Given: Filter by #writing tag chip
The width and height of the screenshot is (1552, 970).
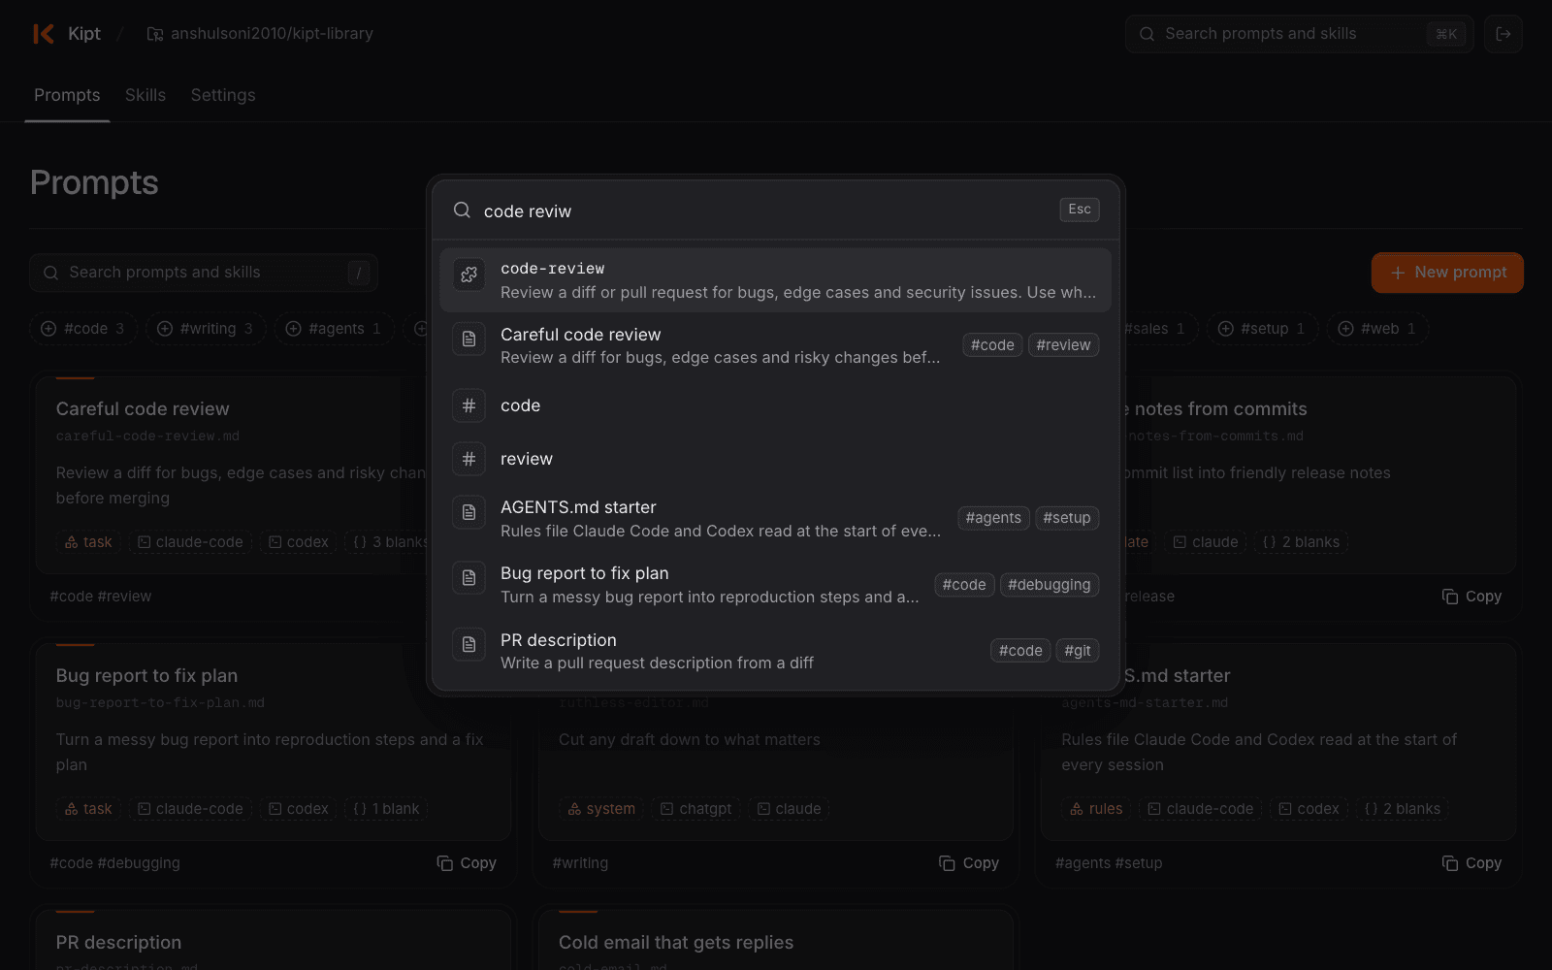Looking at the screenshot, I should 205,329.
